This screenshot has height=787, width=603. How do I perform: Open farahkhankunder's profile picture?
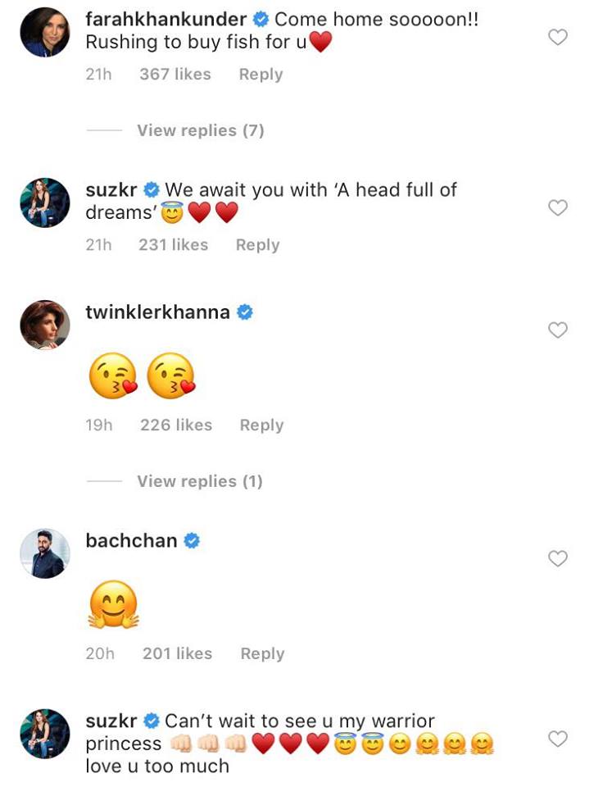(x=45, y=31)
